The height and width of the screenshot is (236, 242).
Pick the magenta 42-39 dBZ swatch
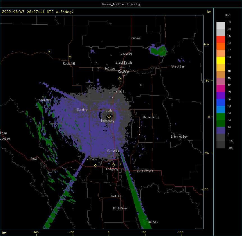click(221, 88)
